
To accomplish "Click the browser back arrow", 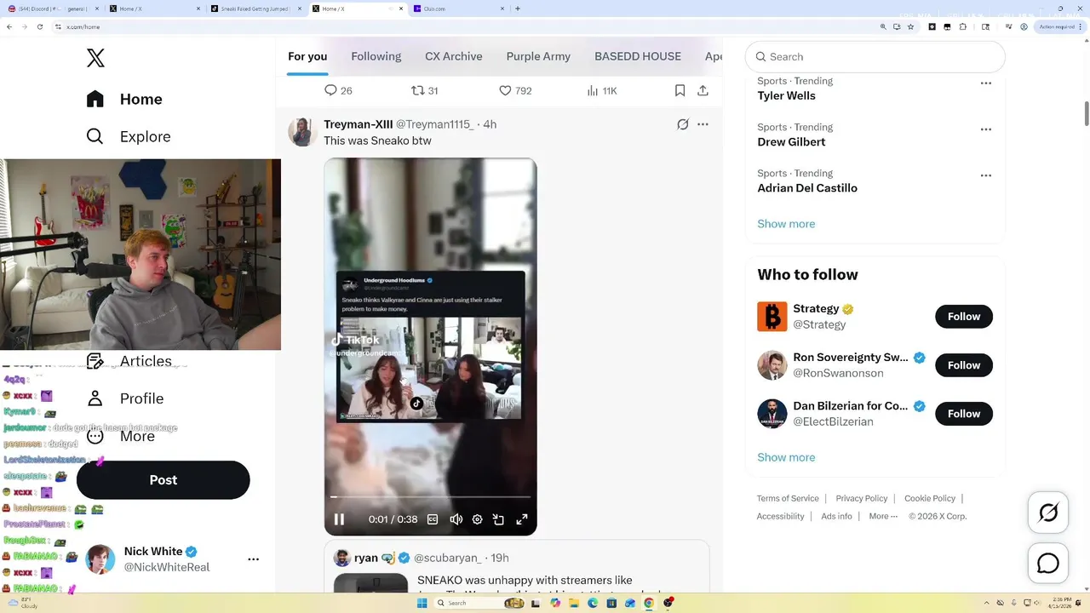I will point(9,26).
